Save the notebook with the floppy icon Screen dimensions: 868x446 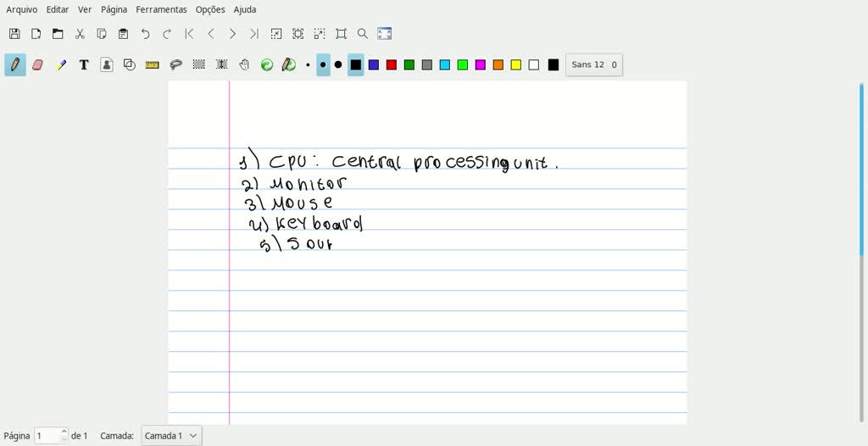click(x=14, y=34)
